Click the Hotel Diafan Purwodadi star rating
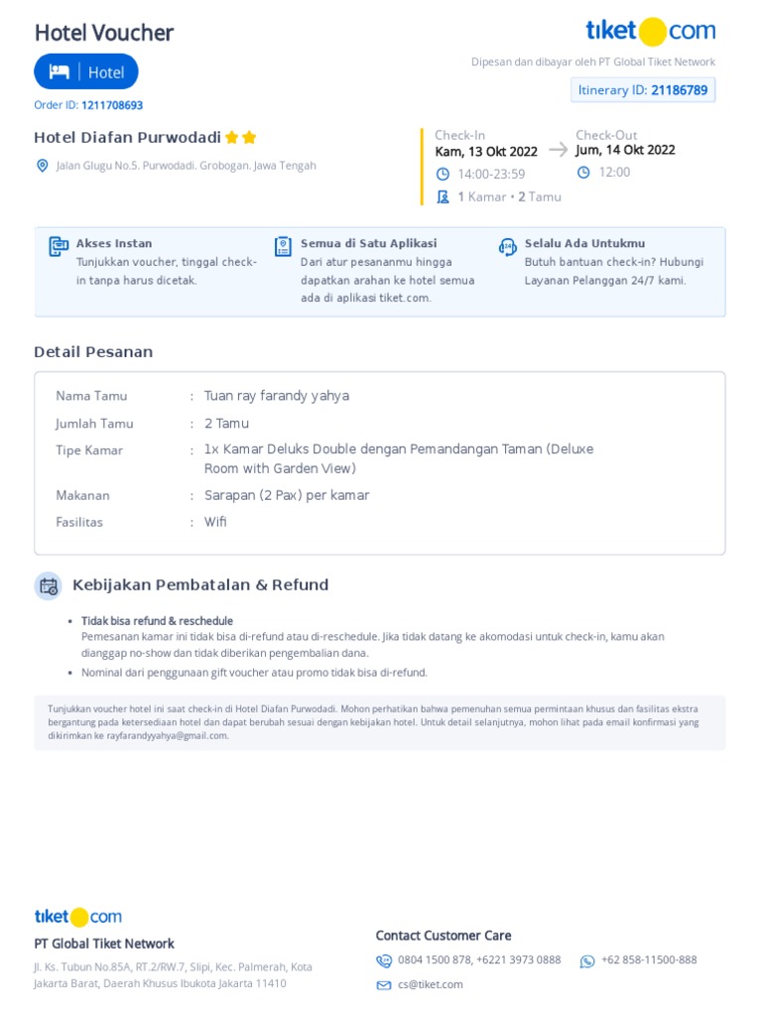The image size is (762, 1016). point(240,138)
